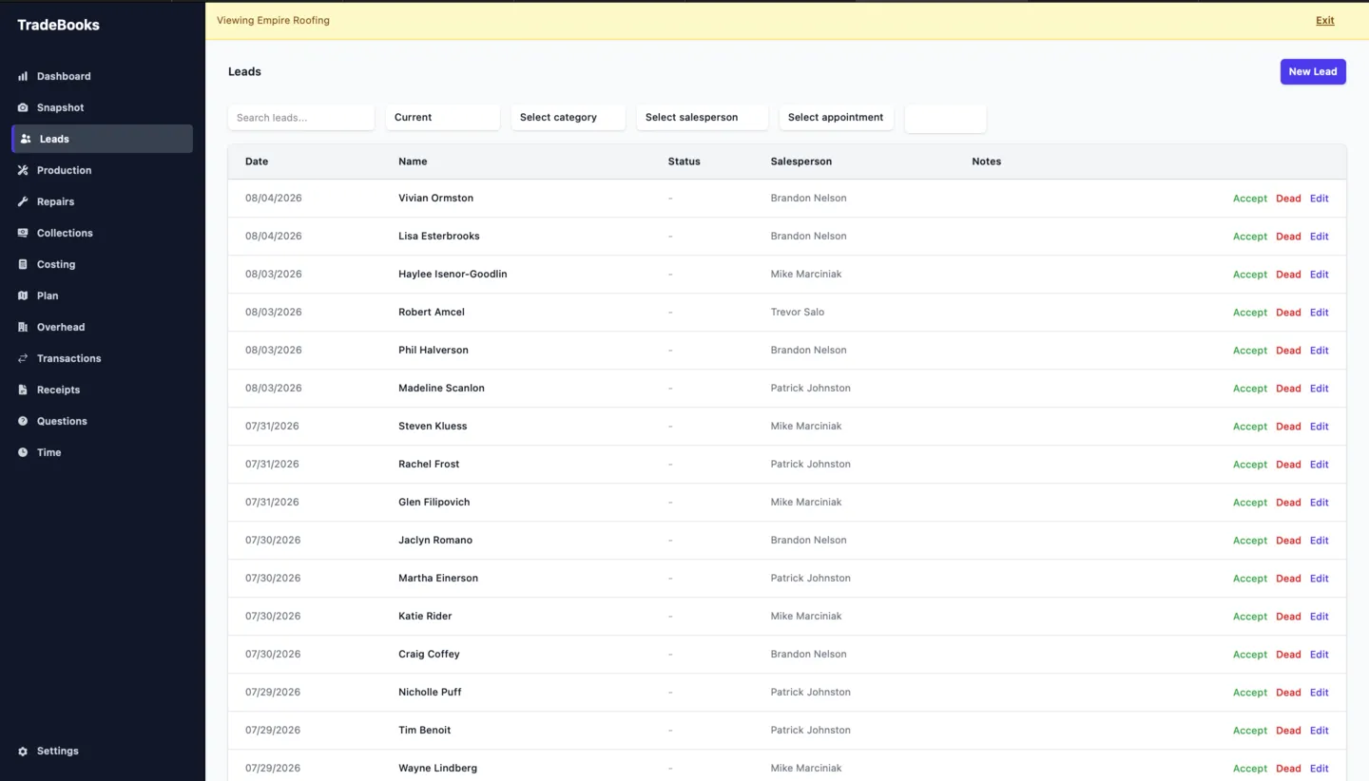The height and width of the screenshot is (781, 1369).
Task: Click Patrick Johnston in Madeline Scanlon's row
Action: coord(811,388)
